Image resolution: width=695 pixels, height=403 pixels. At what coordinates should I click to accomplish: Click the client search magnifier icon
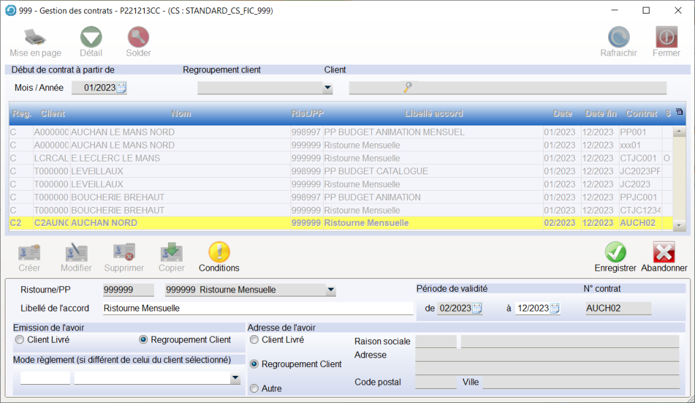point(407,88)
